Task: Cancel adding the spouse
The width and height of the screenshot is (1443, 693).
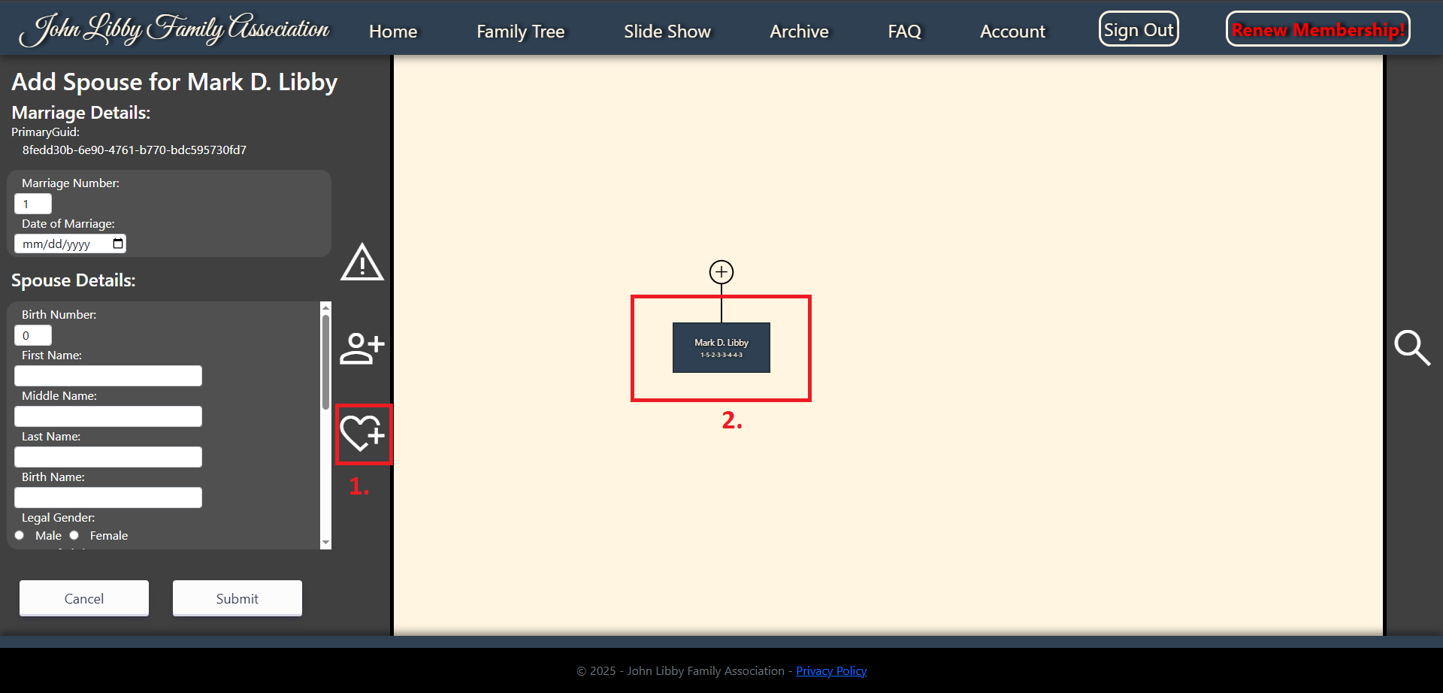Action: [84, 598]
